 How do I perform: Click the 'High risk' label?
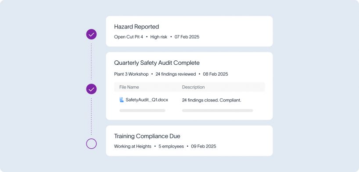(159, 37)
